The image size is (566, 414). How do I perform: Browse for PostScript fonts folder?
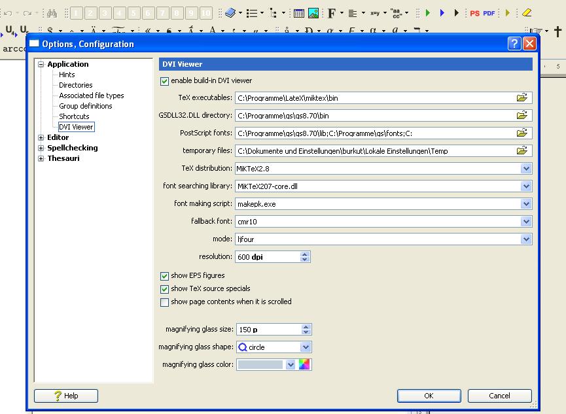[x=522, y=133]
